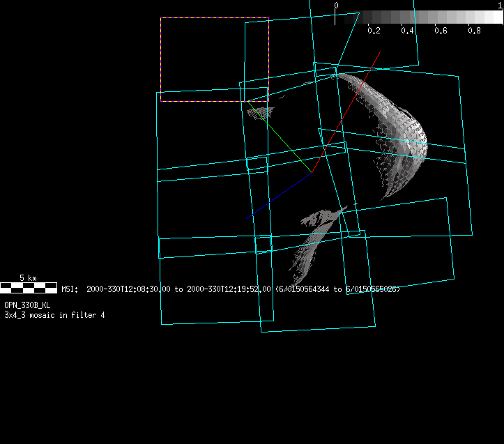Click inside the white dashed footprint rectangle
Viewport: 504px width, 444px height.
tap(209, 56)
